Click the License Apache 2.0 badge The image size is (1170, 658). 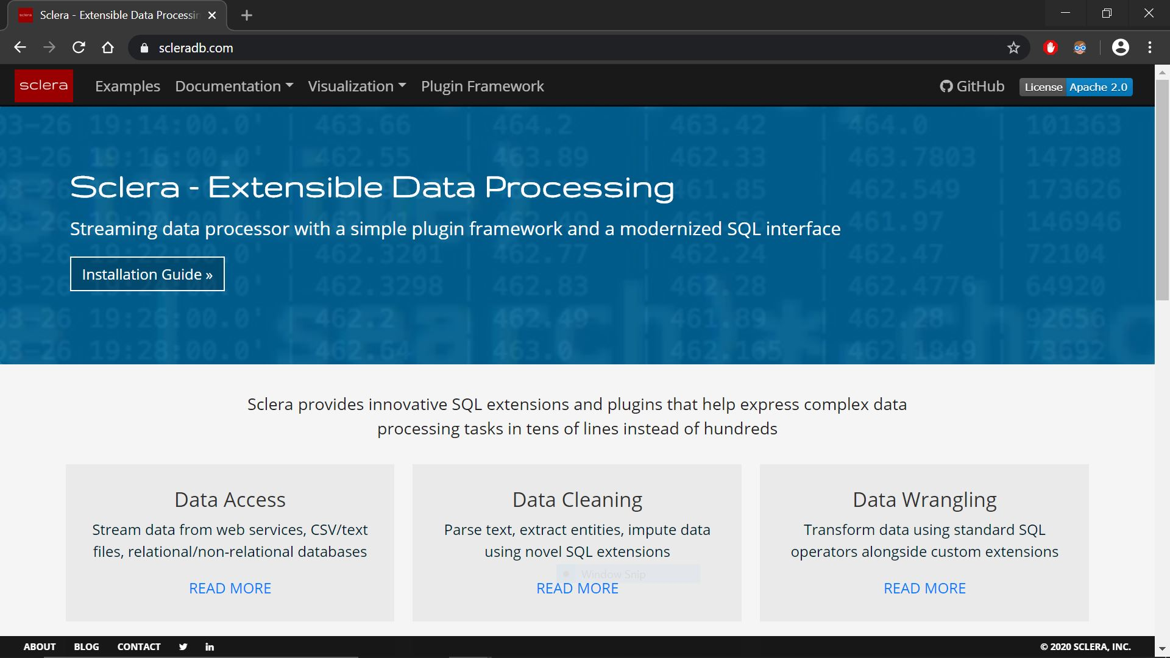(1076, 87)
